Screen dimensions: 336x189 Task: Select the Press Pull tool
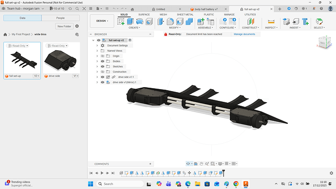pyautogui.click(x=161, y=21)
